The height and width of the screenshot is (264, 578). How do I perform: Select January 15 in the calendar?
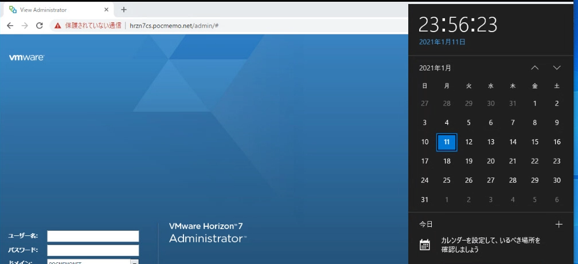coord(535,142)
